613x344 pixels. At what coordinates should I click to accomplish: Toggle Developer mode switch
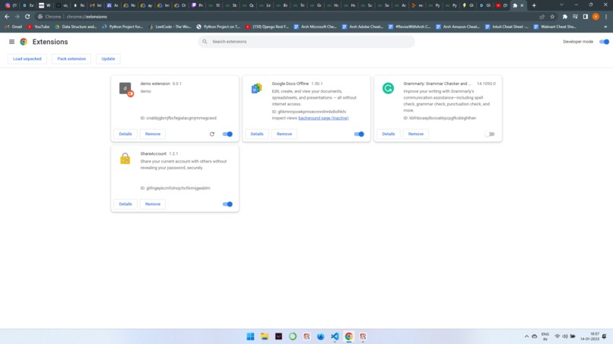pos(604,42)
